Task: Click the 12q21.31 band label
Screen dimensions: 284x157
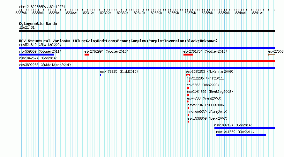Action: pos(27,27)
